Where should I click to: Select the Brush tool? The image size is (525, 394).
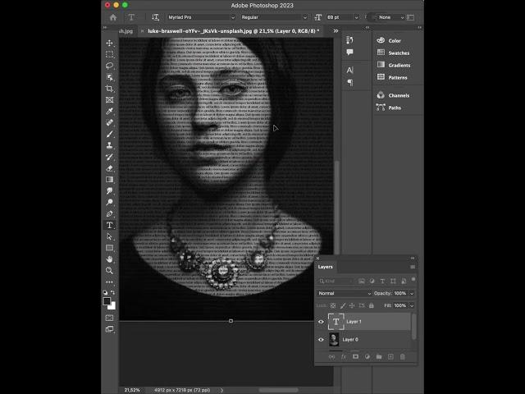click(x=109, y=134)
